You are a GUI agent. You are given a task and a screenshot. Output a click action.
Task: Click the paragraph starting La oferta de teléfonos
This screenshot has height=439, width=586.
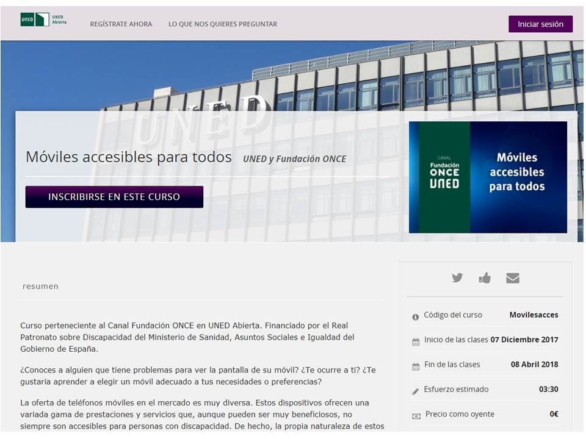pos(202,415)
